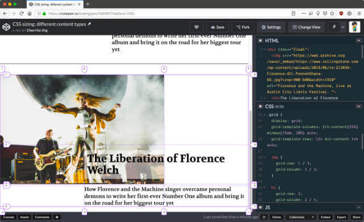The width and height of the screenshot is (364, 222).
Task: Open the Change View menu
Action: click(307, 27)
